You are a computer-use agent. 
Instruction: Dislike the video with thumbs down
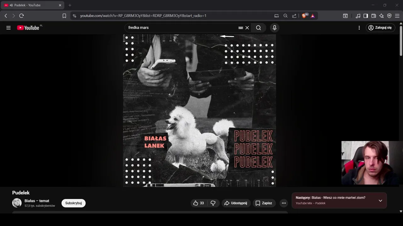[x=213, y=203]
